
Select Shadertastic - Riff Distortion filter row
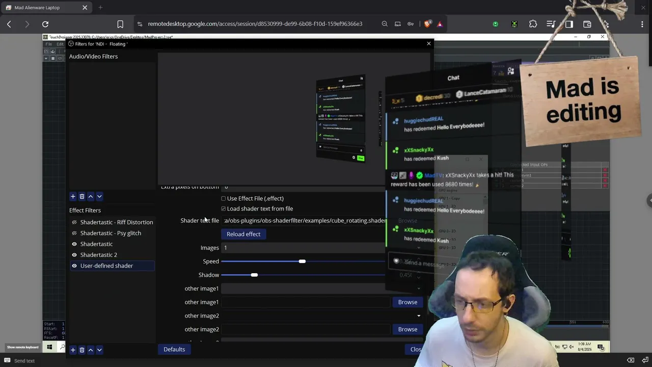click(112, 222)
